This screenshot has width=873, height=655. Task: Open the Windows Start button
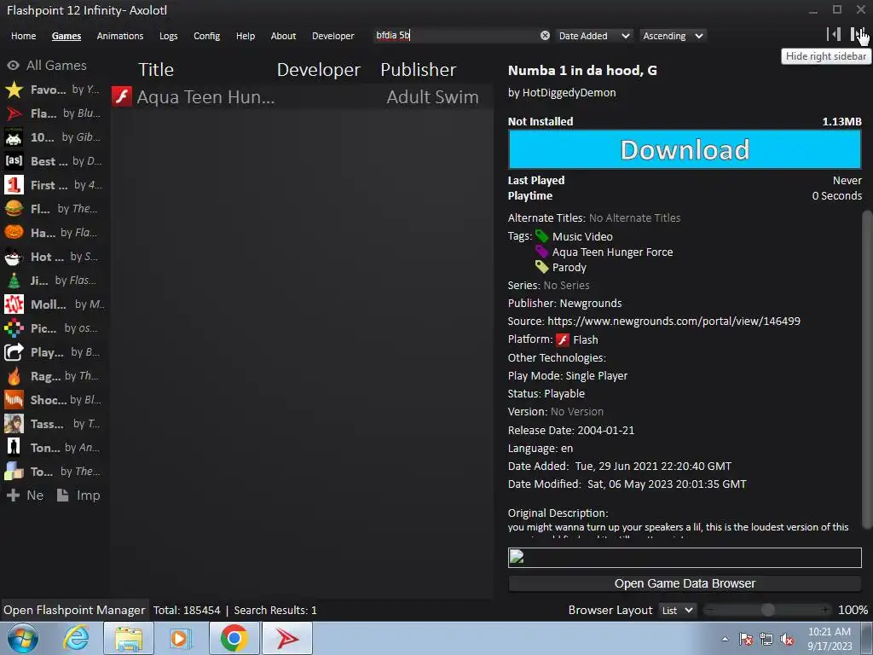pos(23,638)
